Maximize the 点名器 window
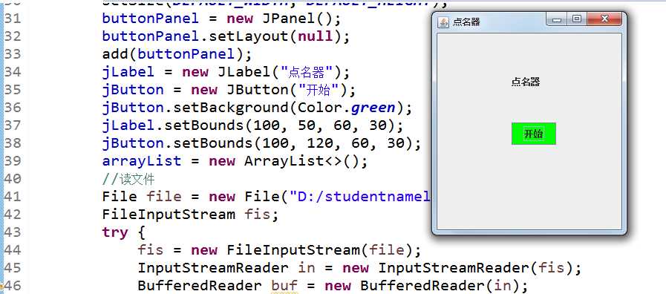 coord(576,19)
